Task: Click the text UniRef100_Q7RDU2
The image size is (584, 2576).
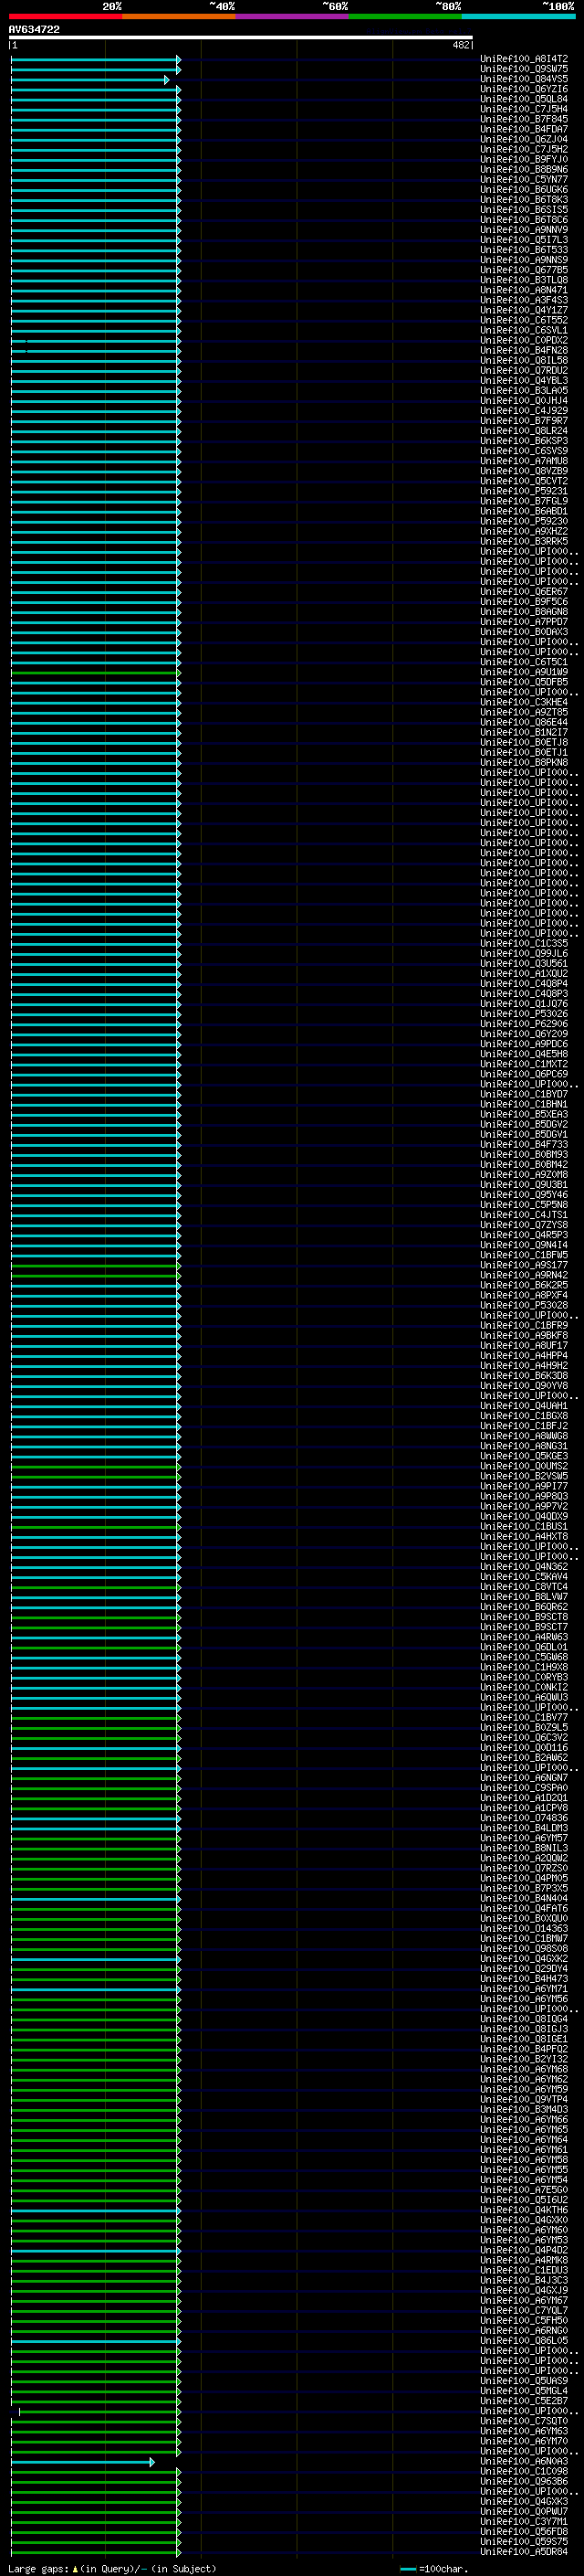Action: click(524, 370)
